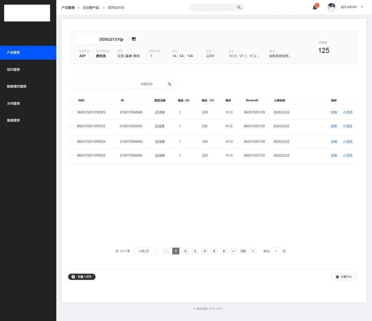Click the 批量入项目 button
Screen dimensions: 372x321
(x=82, y=277)
